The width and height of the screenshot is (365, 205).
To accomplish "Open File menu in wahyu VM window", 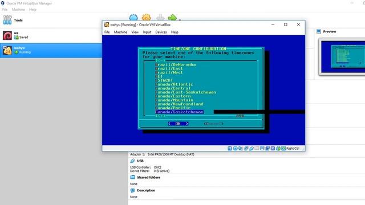I will [107, 32].
